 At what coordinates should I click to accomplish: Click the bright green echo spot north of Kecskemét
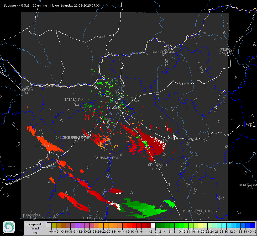point(145,144)
